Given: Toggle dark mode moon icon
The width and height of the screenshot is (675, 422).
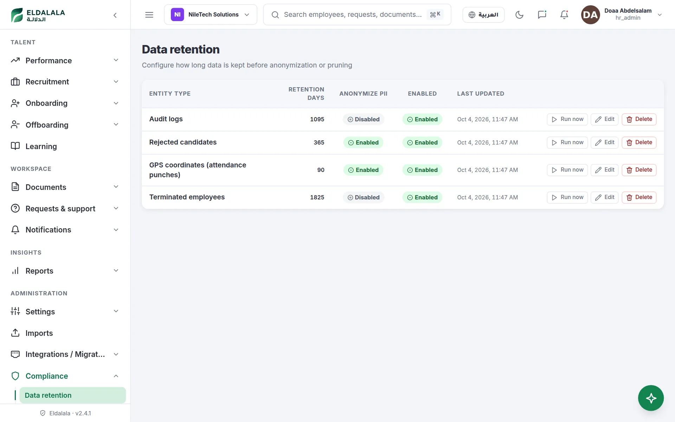Looking at the screenshot, I should coord(519,15).
